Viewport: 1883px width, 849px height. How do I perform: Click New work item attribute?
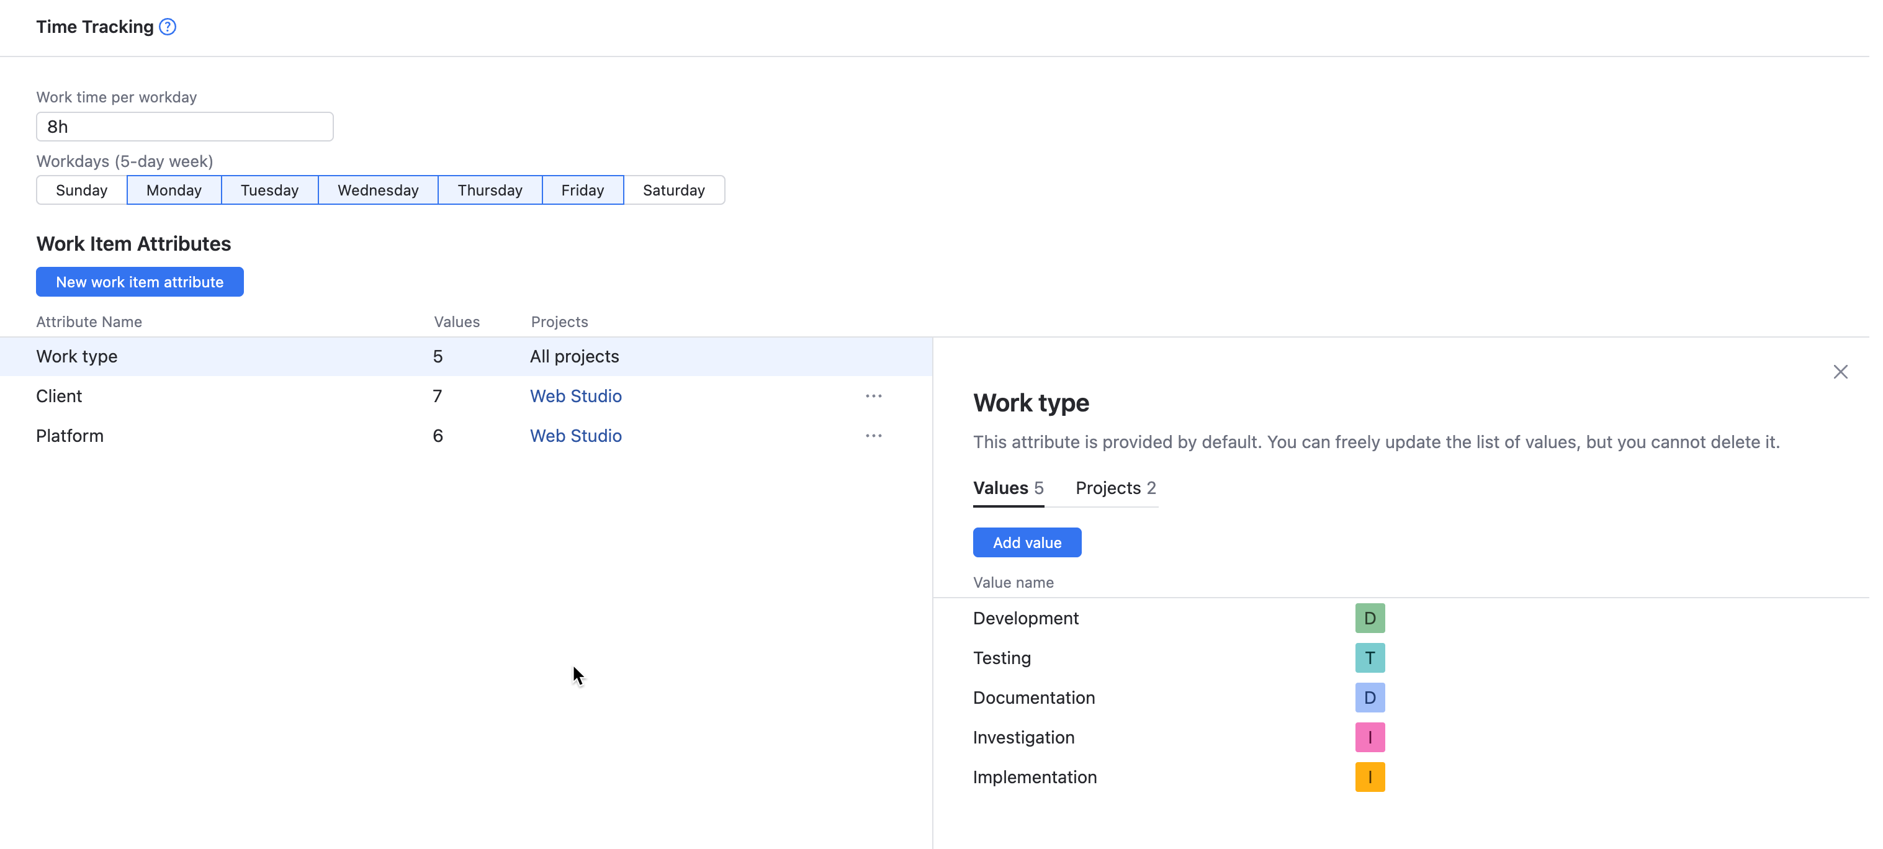tap(140, 282)
